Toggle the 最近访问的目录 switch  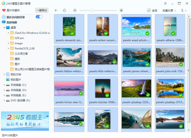tap(39, 17)
